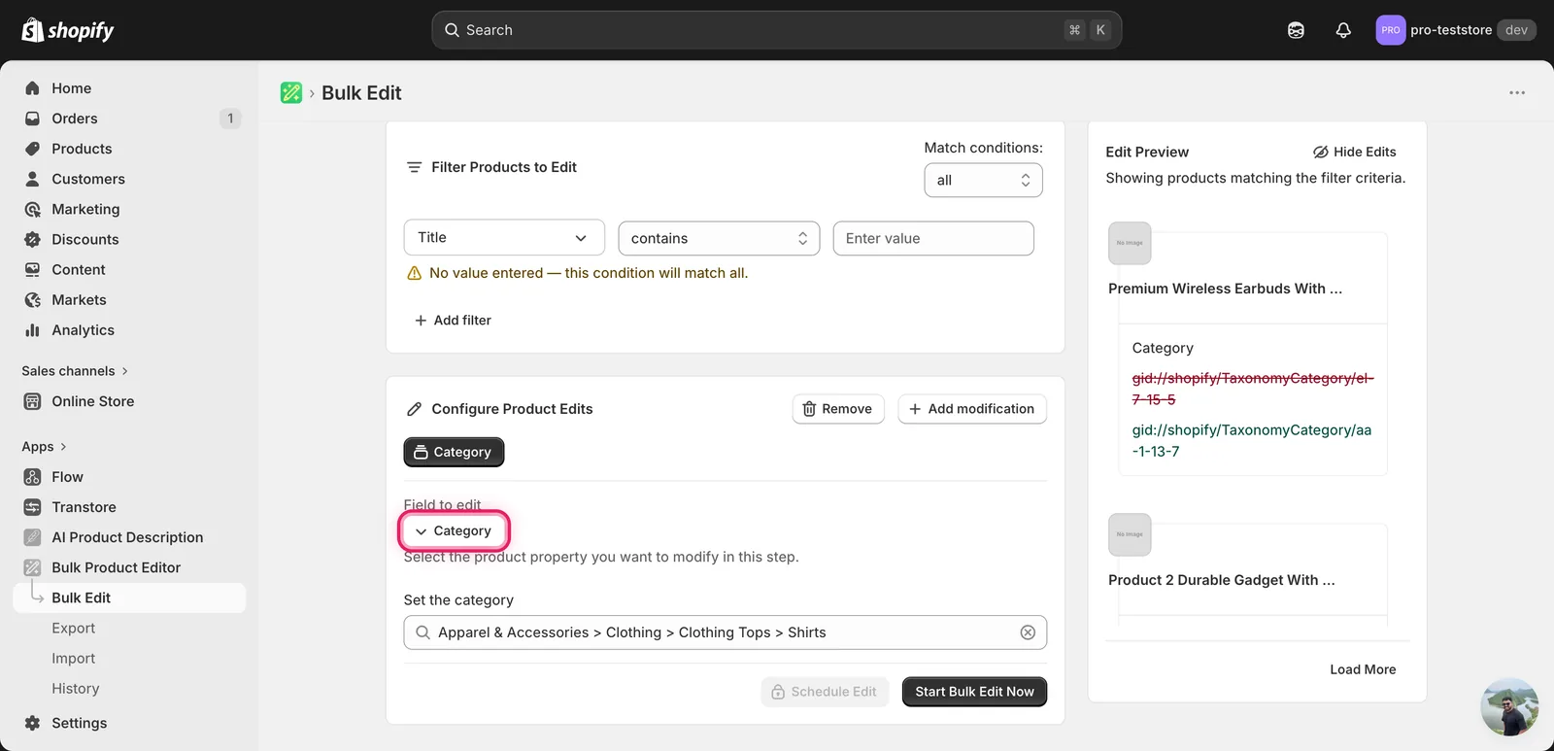The image size is (1554, 751).
Task: Open the Sidekick assistant icon
Action: tap(1296, 30)
